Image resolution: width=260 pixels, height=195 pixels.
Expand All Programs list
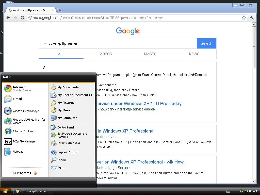coord(25,173)
